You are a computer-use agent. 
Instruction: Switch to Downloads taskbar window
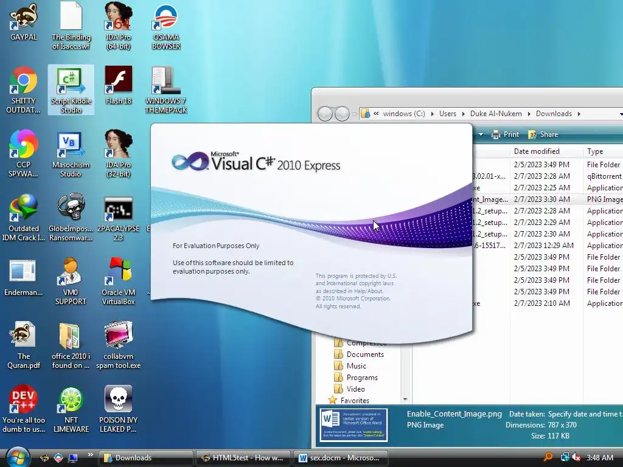click(145, 458)
